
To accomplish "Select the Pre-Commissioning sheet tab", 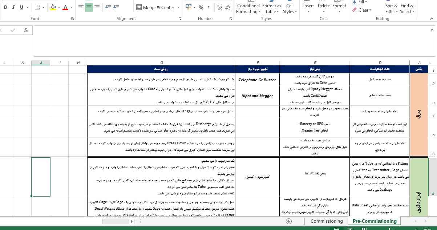I will click(374, 221).
